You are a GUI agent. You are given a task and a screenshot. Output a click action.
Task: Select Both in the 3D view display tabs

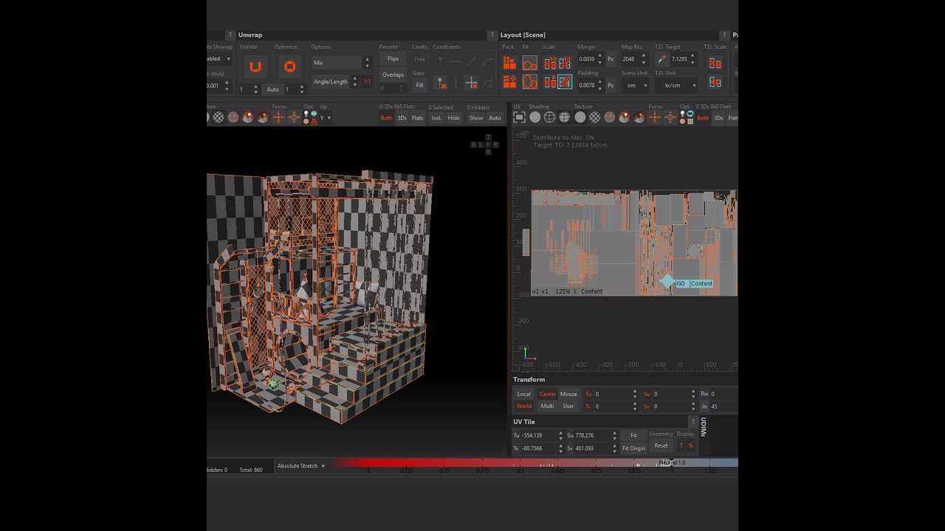386,118
